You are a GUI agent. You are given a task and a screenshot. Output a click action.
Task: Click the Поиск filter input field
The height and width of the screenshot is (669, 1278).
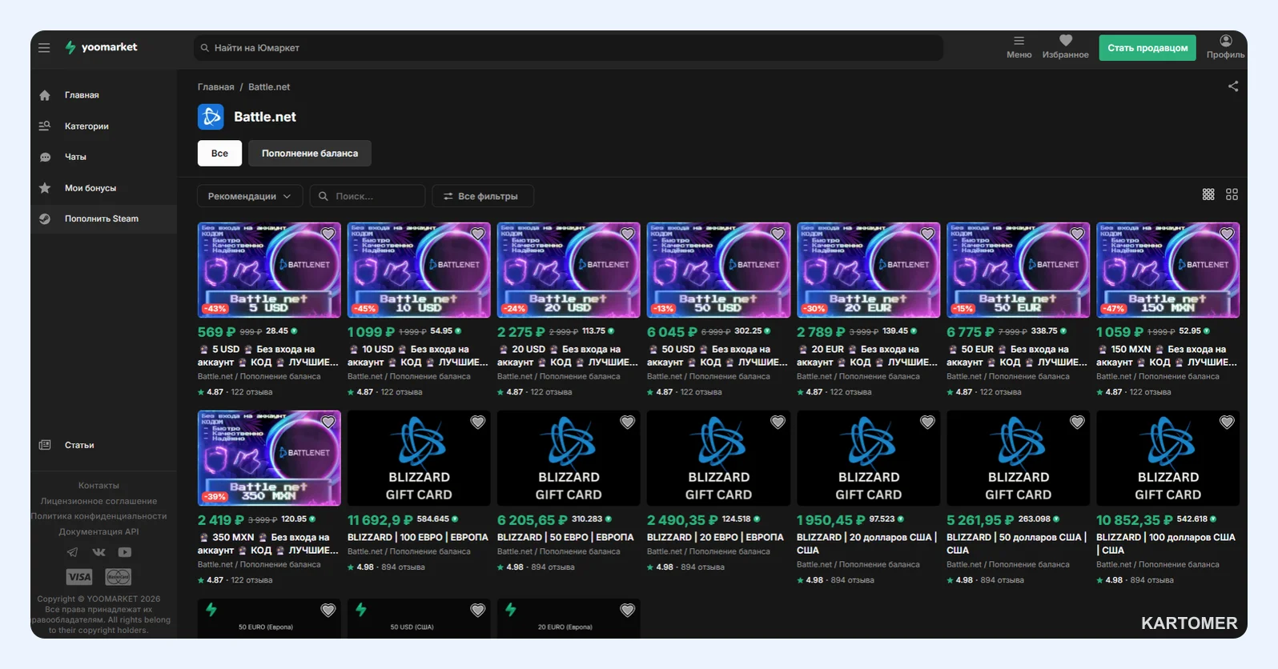[367, 196]
